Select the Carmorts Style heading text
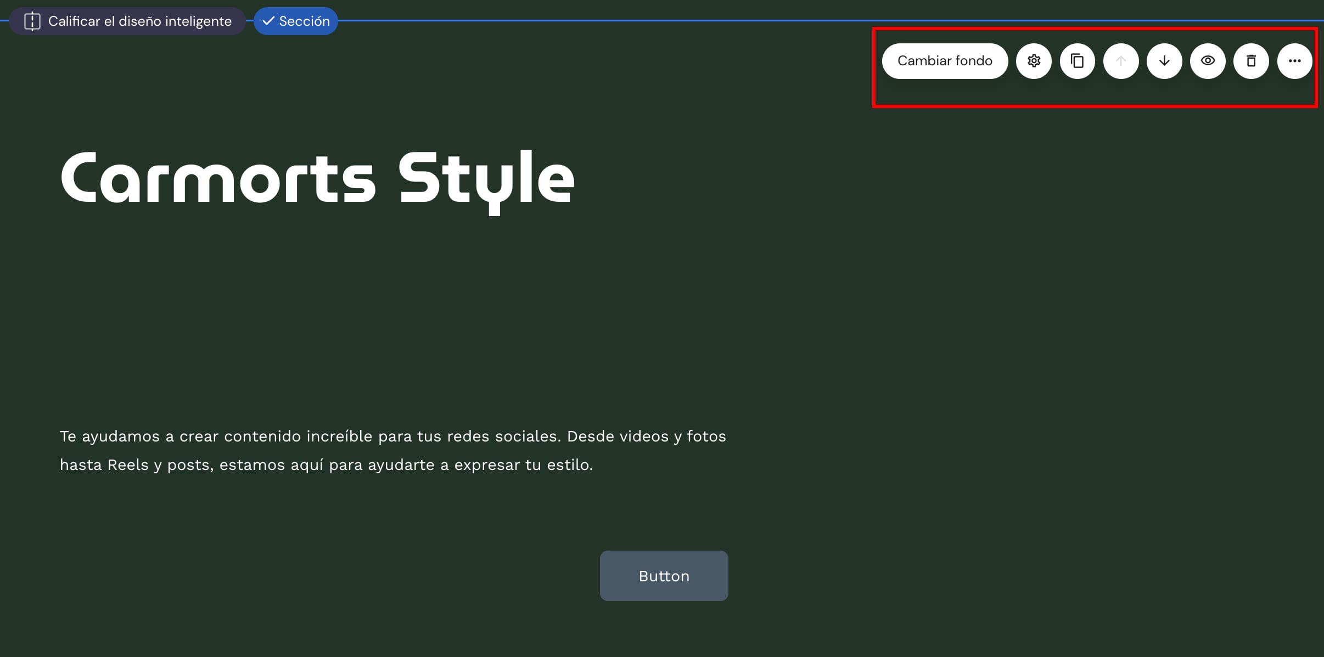Screen dimensions: 1324x657 click(x=317, y=179)
